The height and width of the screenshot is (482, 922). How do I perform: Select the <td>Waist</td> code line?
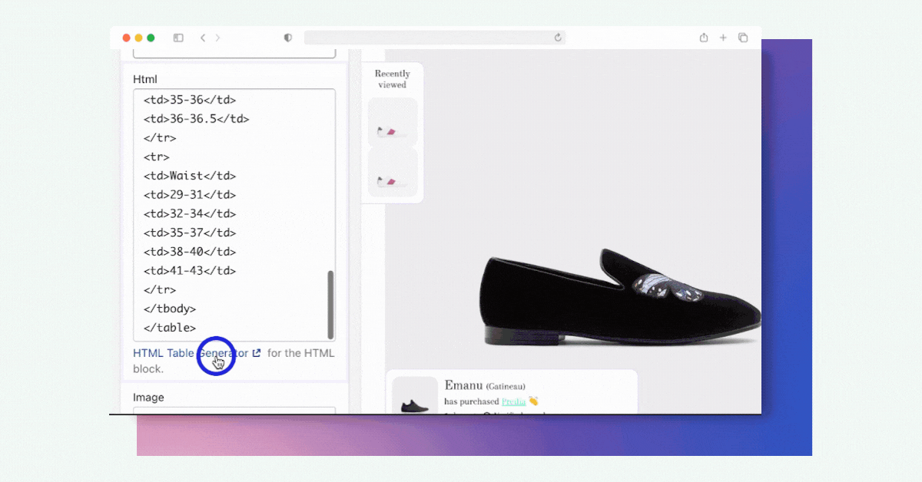point(190,176)
